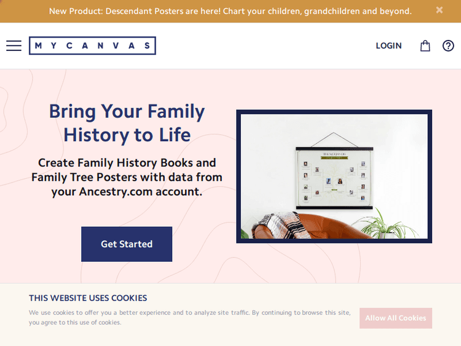Viewport: 461px width, 346px height.
Task: Click the New Product banner announcement text
Action: (230, 11)
